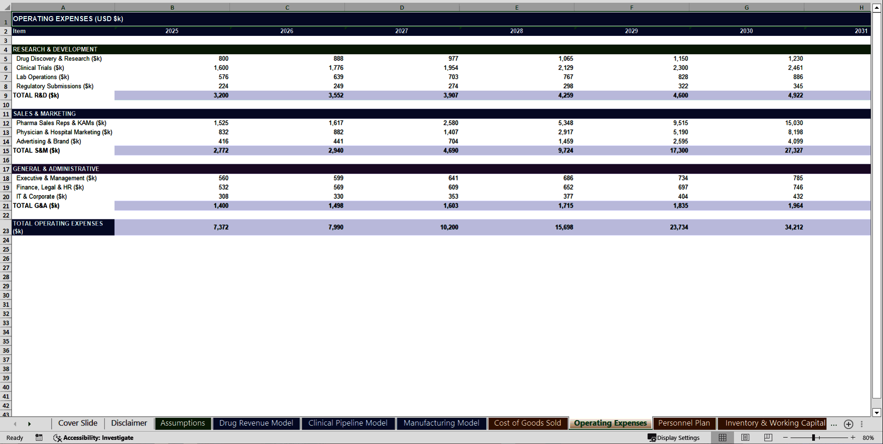Viewport: 883px width, 444px height.
Task: Add a new worksheet with the plus icon
Action: coord(848,424)
